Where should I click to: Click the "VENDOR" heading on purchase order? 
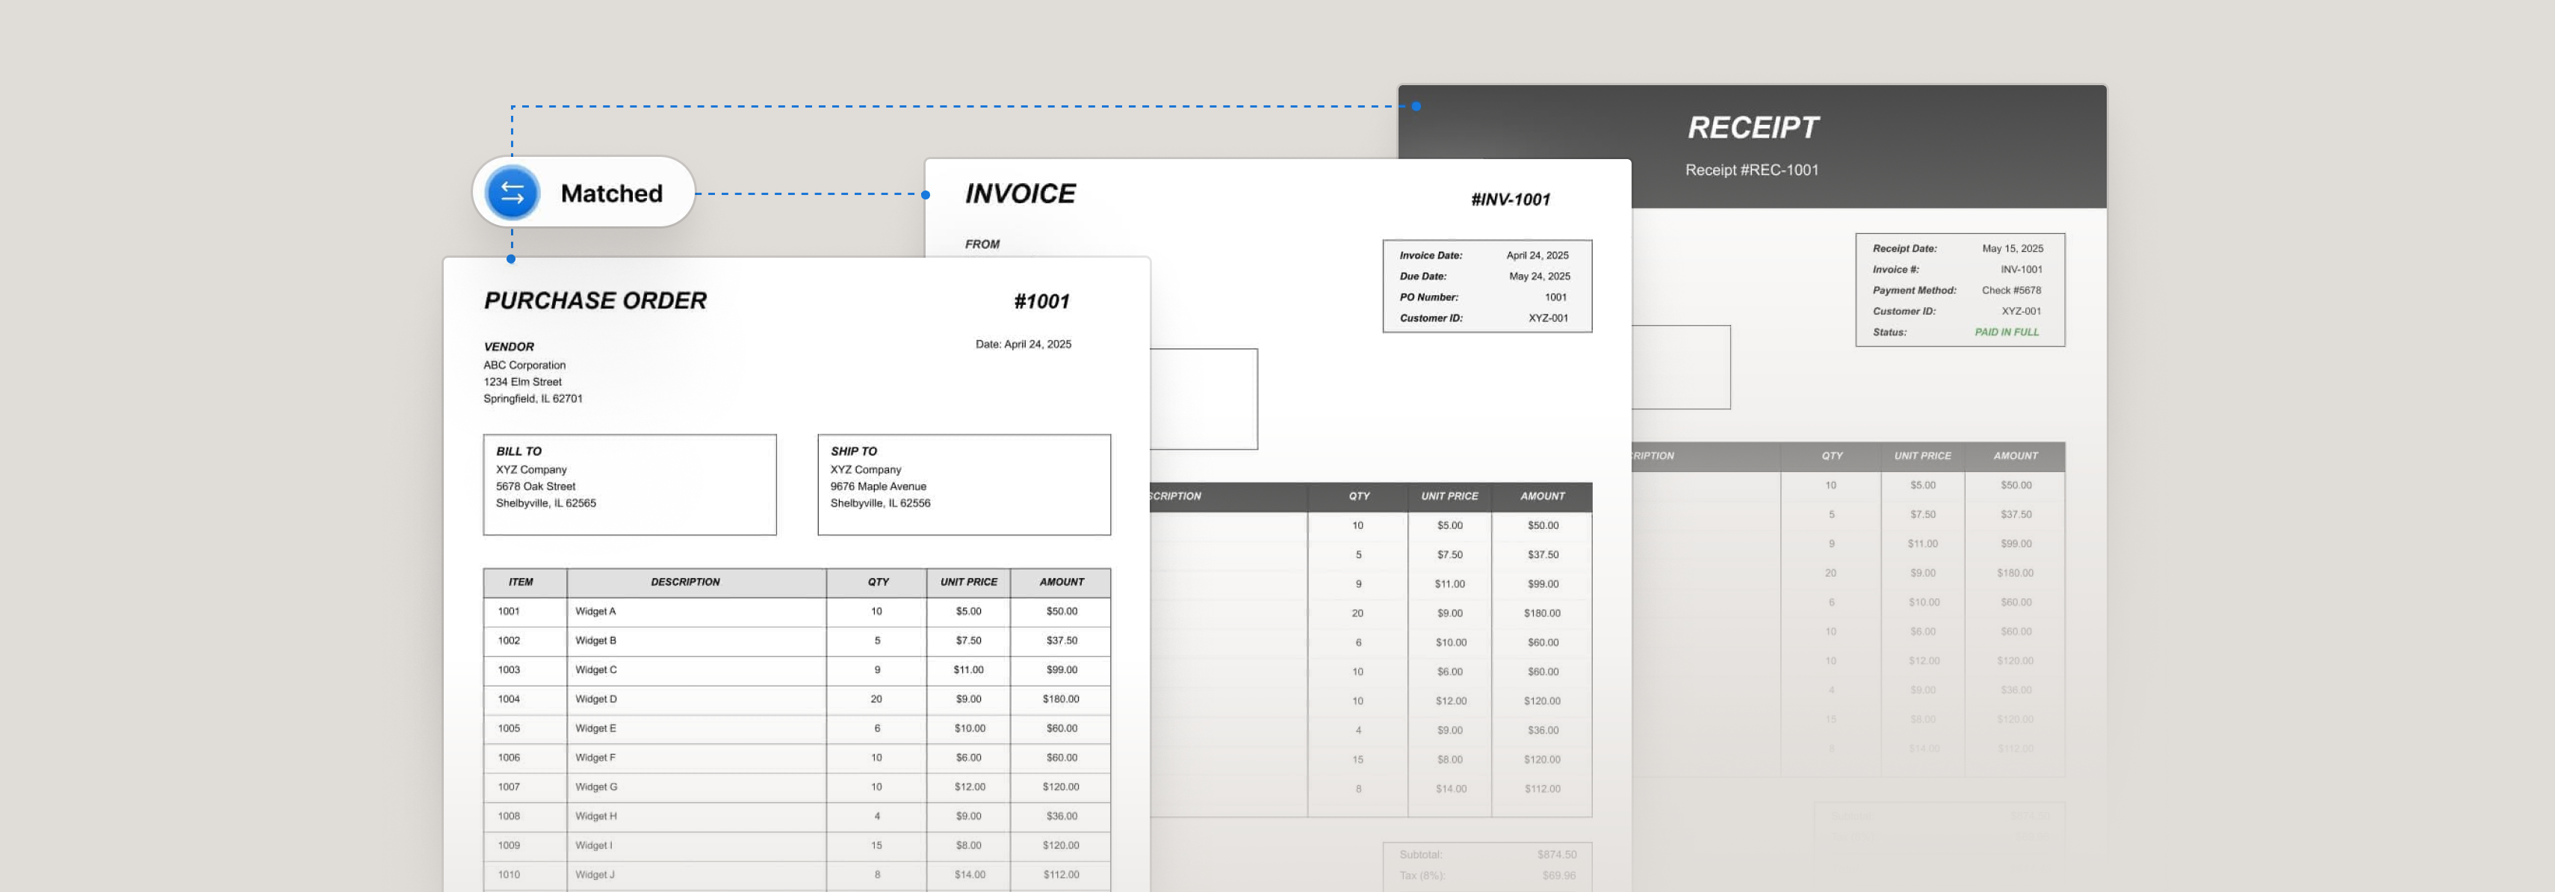click(509, 347)
